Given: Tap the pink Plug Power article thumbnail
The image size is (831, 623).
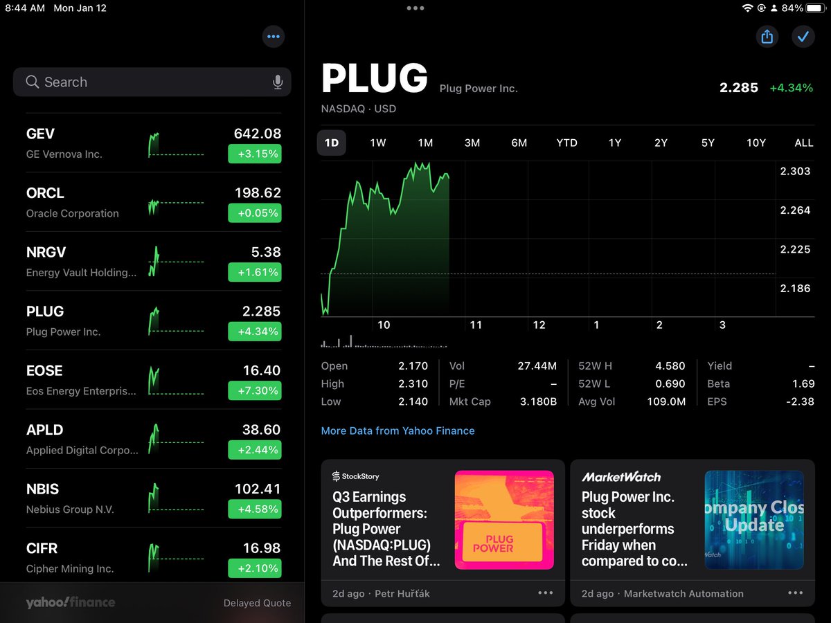Looking at the screenshot, I should coord(504,520).
